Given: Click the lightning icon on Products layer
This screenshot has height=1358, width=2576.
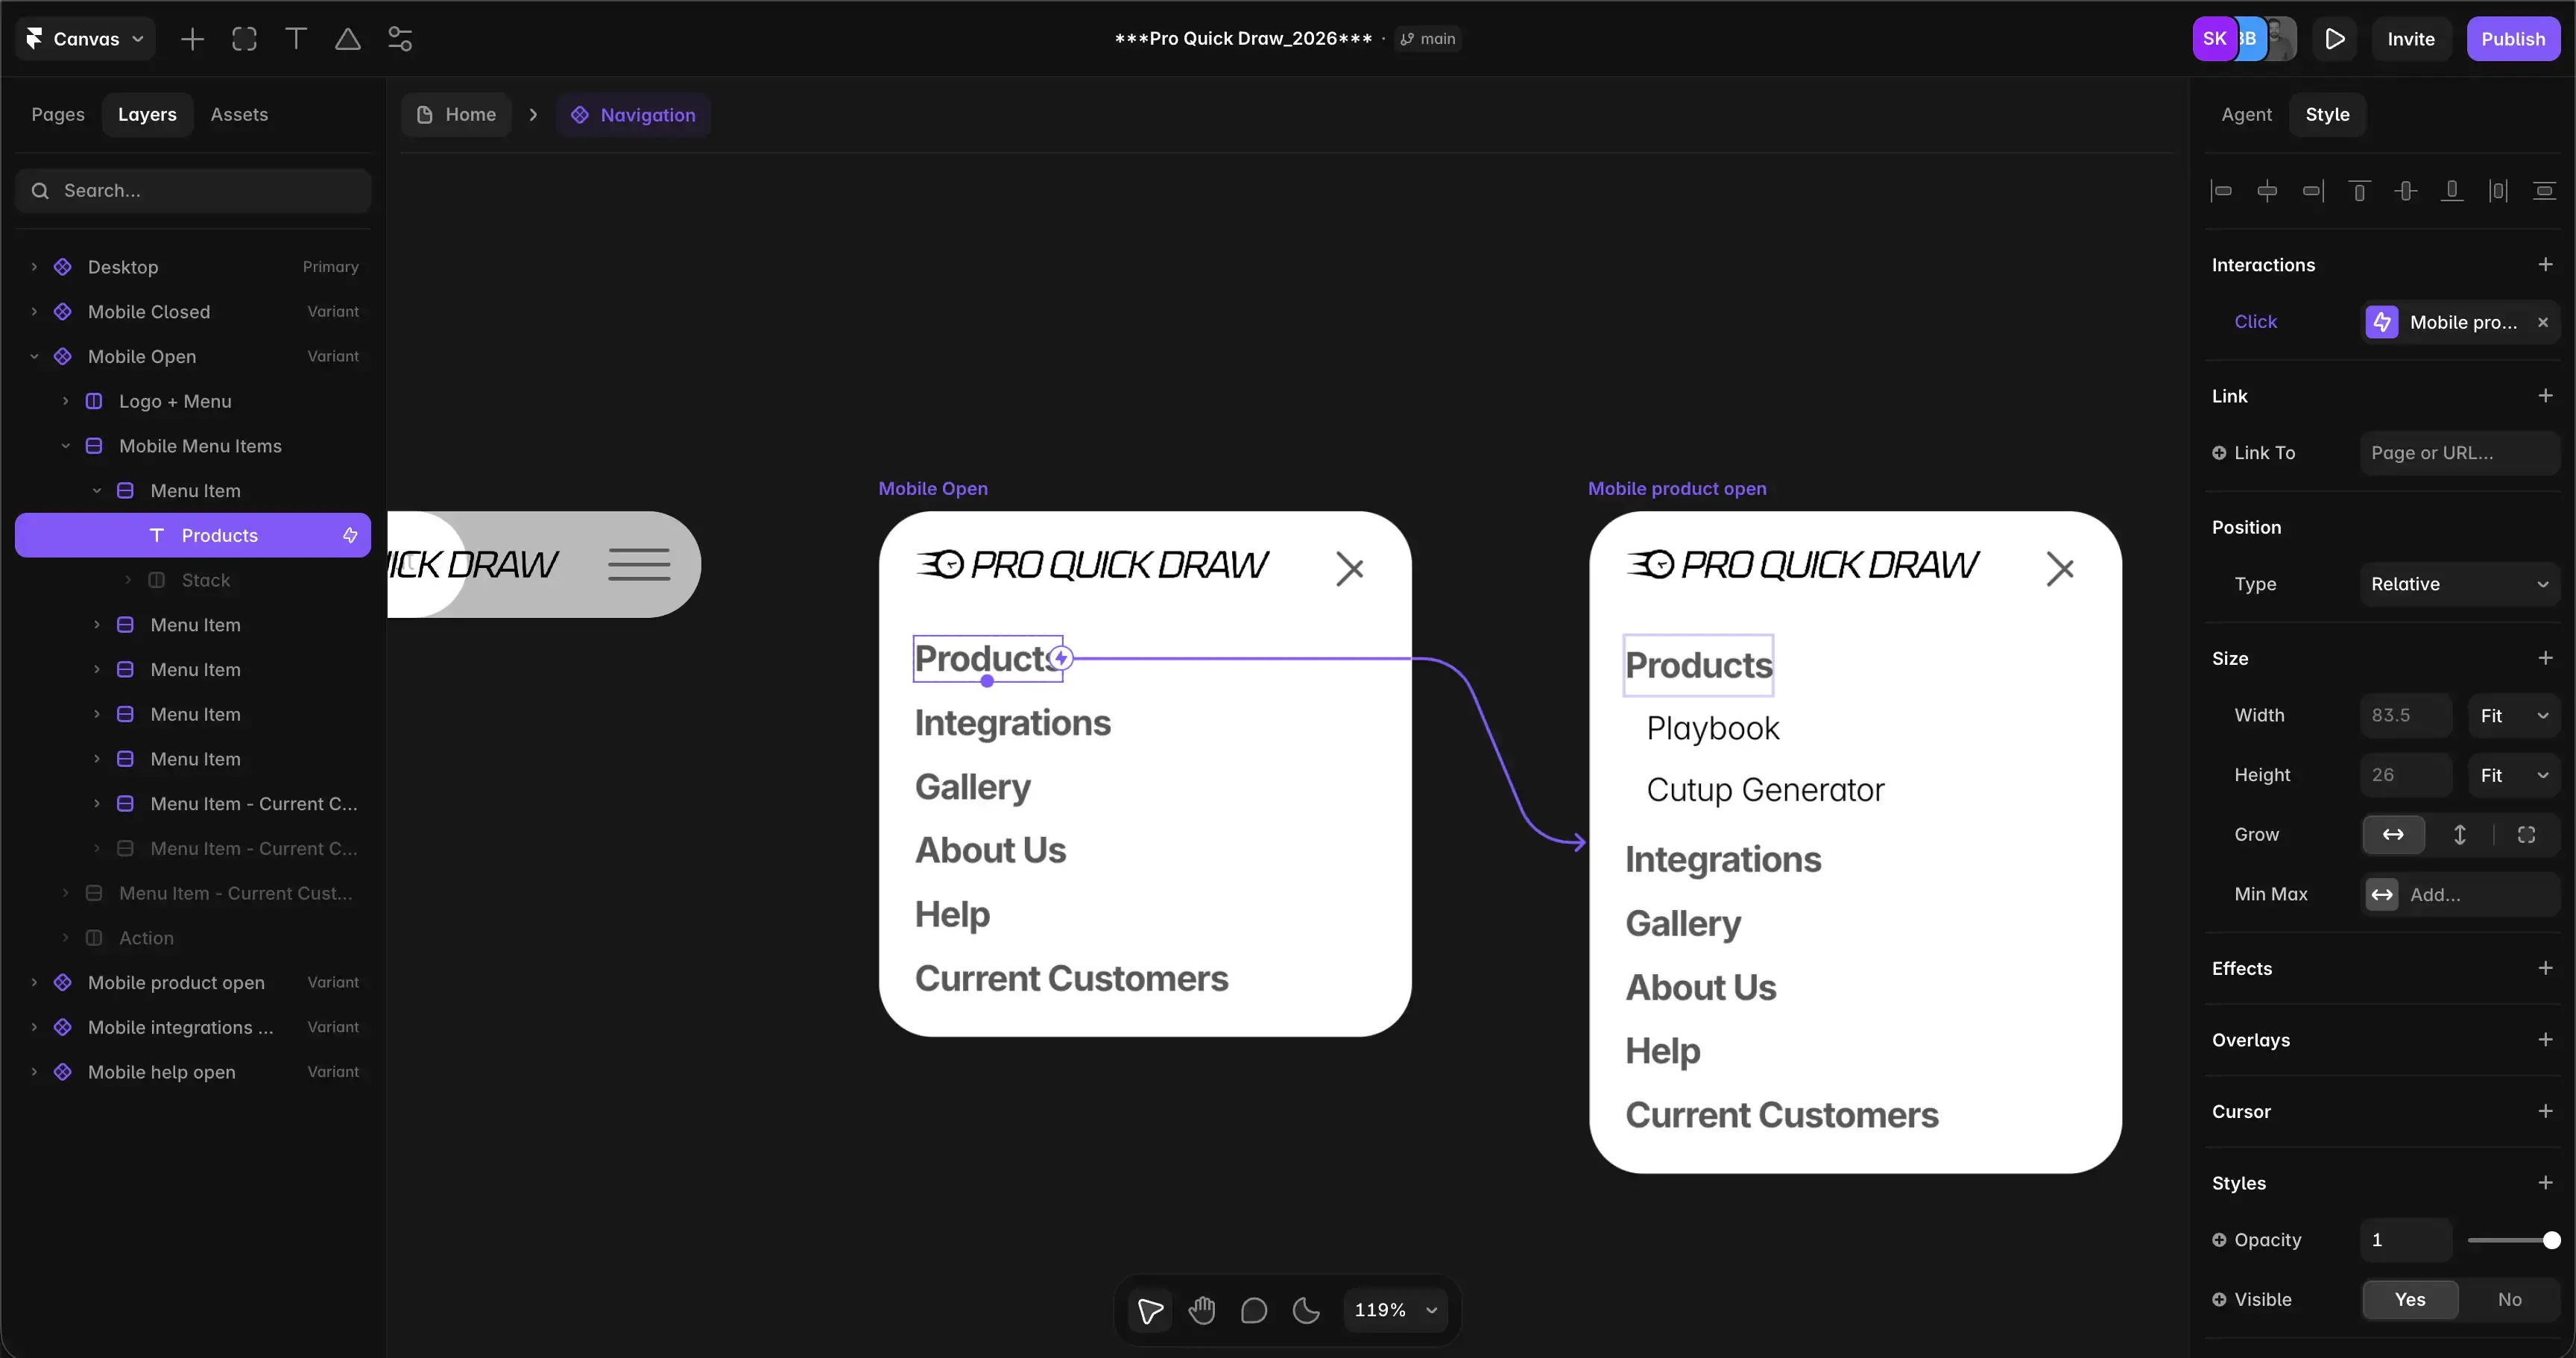Looking at the screenshot, I should [350, 536].
